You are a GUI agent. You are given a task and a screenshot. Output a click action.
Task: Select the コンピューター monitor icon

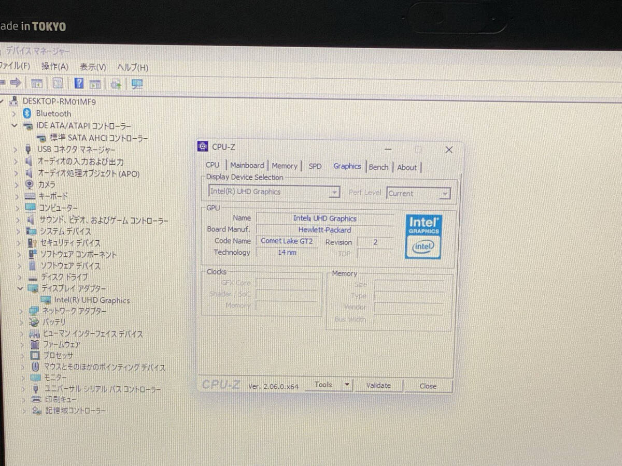(x=30, y=208)
